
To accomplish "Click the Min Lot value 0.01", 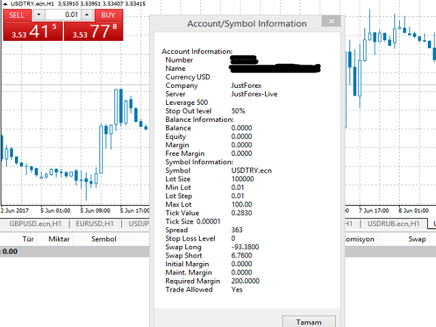I will [238, 187].
